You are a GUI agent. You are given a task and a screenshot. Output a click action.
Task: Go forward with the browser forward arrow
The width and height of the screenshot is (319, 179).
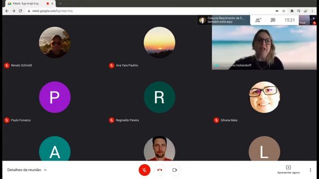pos(13,11)
